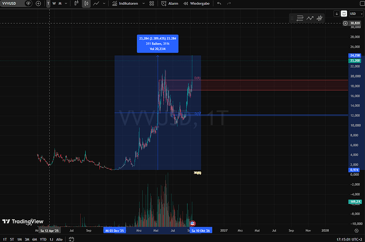Screen dimensions: 365x242
Task: Click the 2028 label on time axis
Action: coord(325,230)
